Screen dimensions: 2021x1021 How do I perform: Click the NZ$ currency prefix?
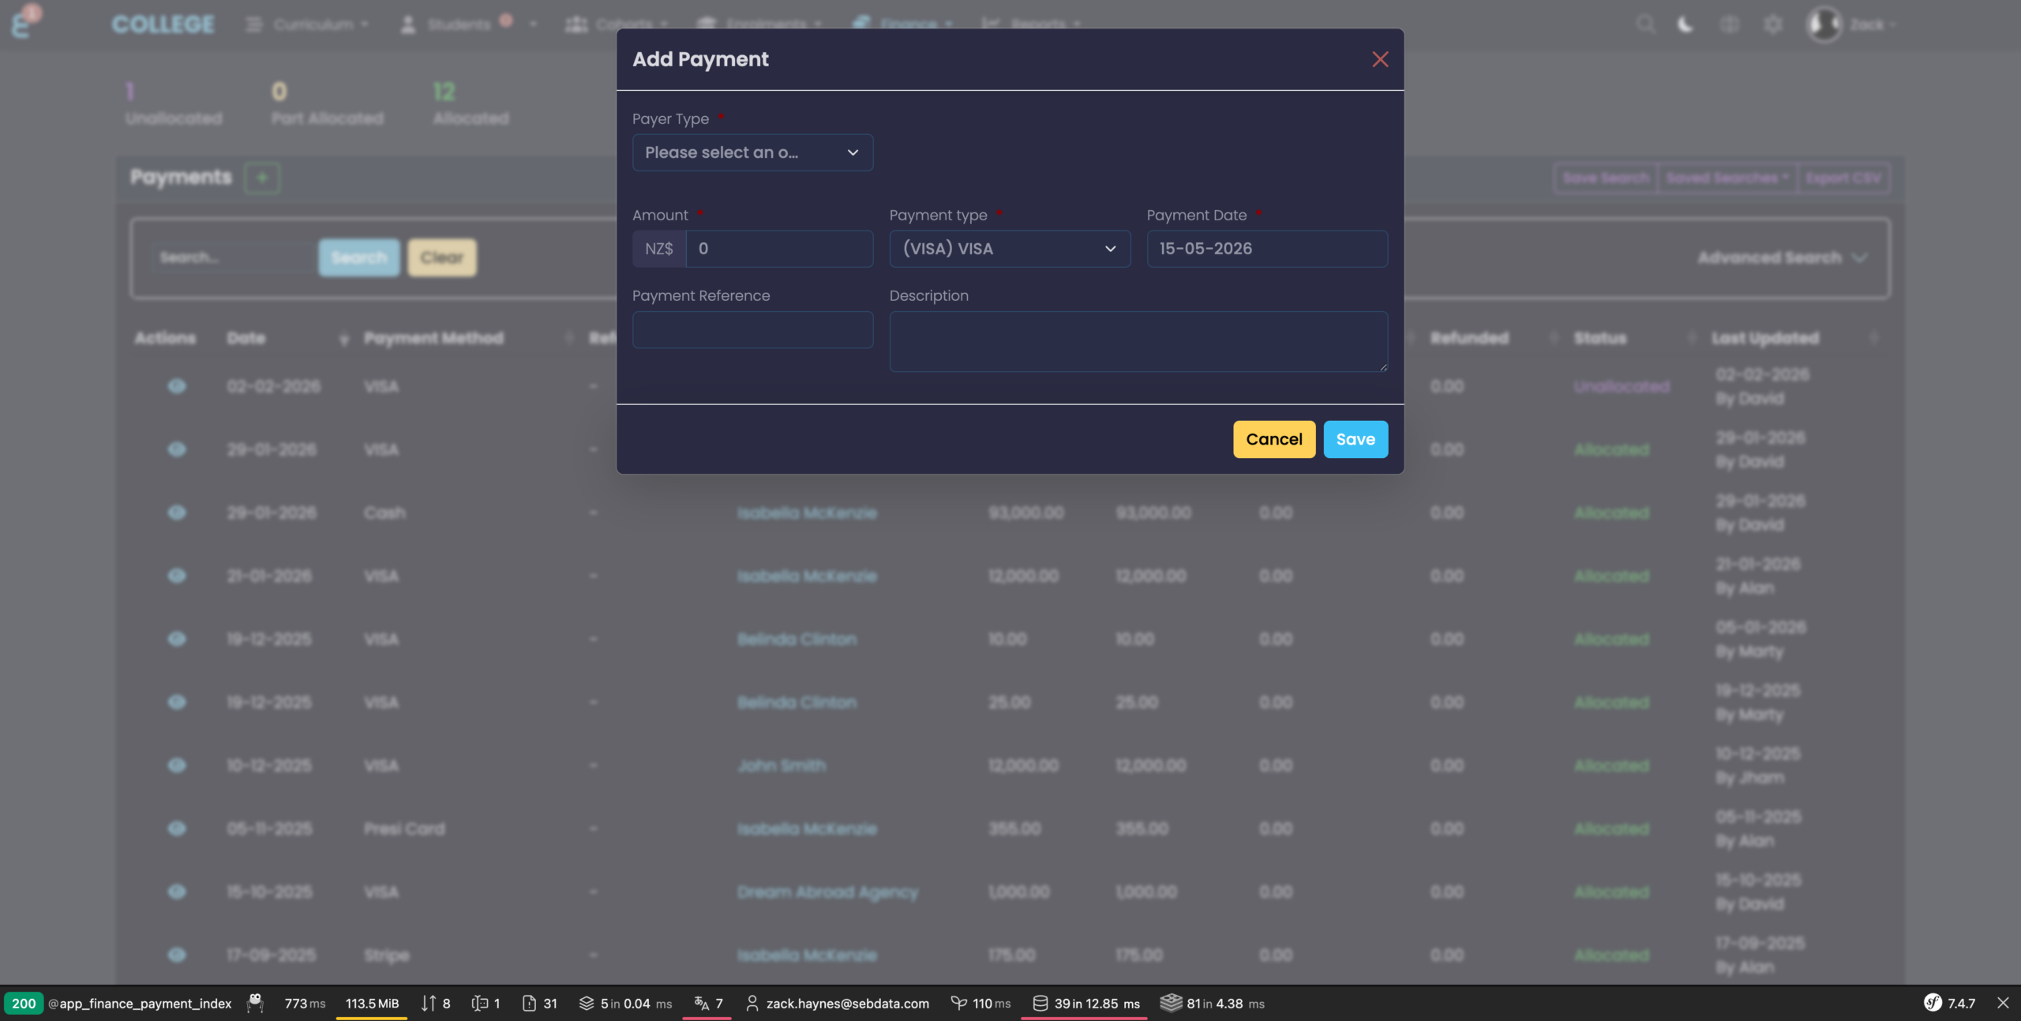click(658, 249)
